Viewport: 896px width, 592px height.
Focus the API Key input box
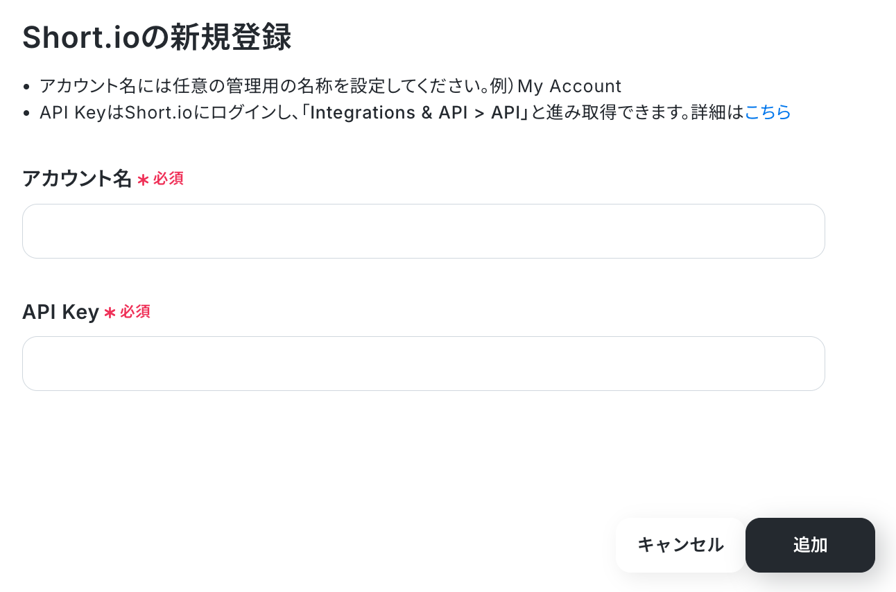(423, 363)
